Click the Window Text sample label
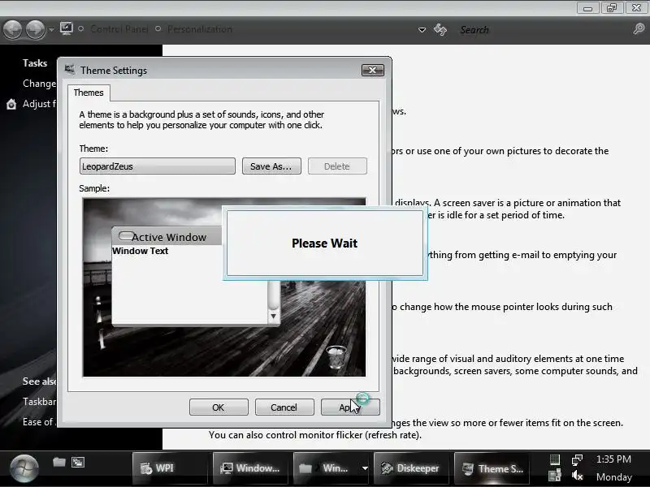This screenshot has width=650, height=487. click(x=140, y=251)
